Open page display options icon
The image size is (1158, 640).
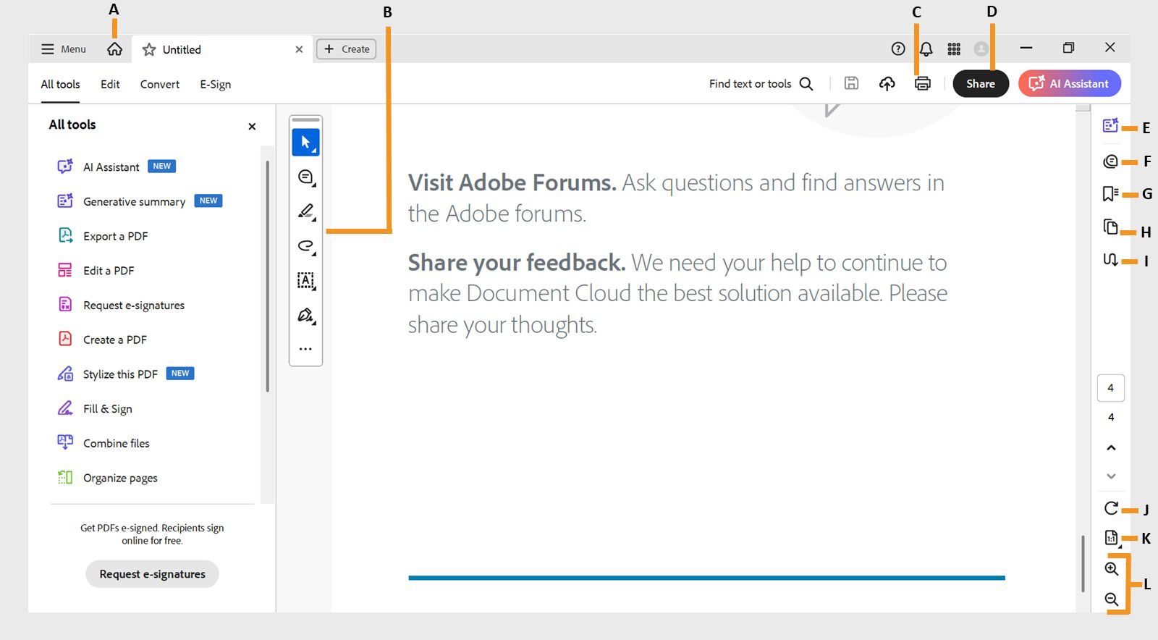(1111, 537)
